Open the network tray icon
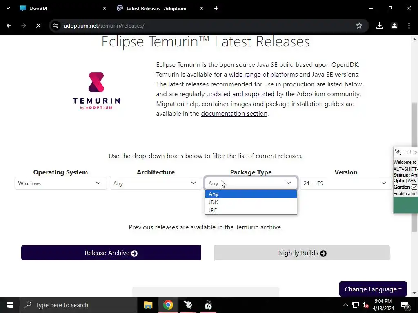Viewport: 418px width, 313px height. [356, 305]
